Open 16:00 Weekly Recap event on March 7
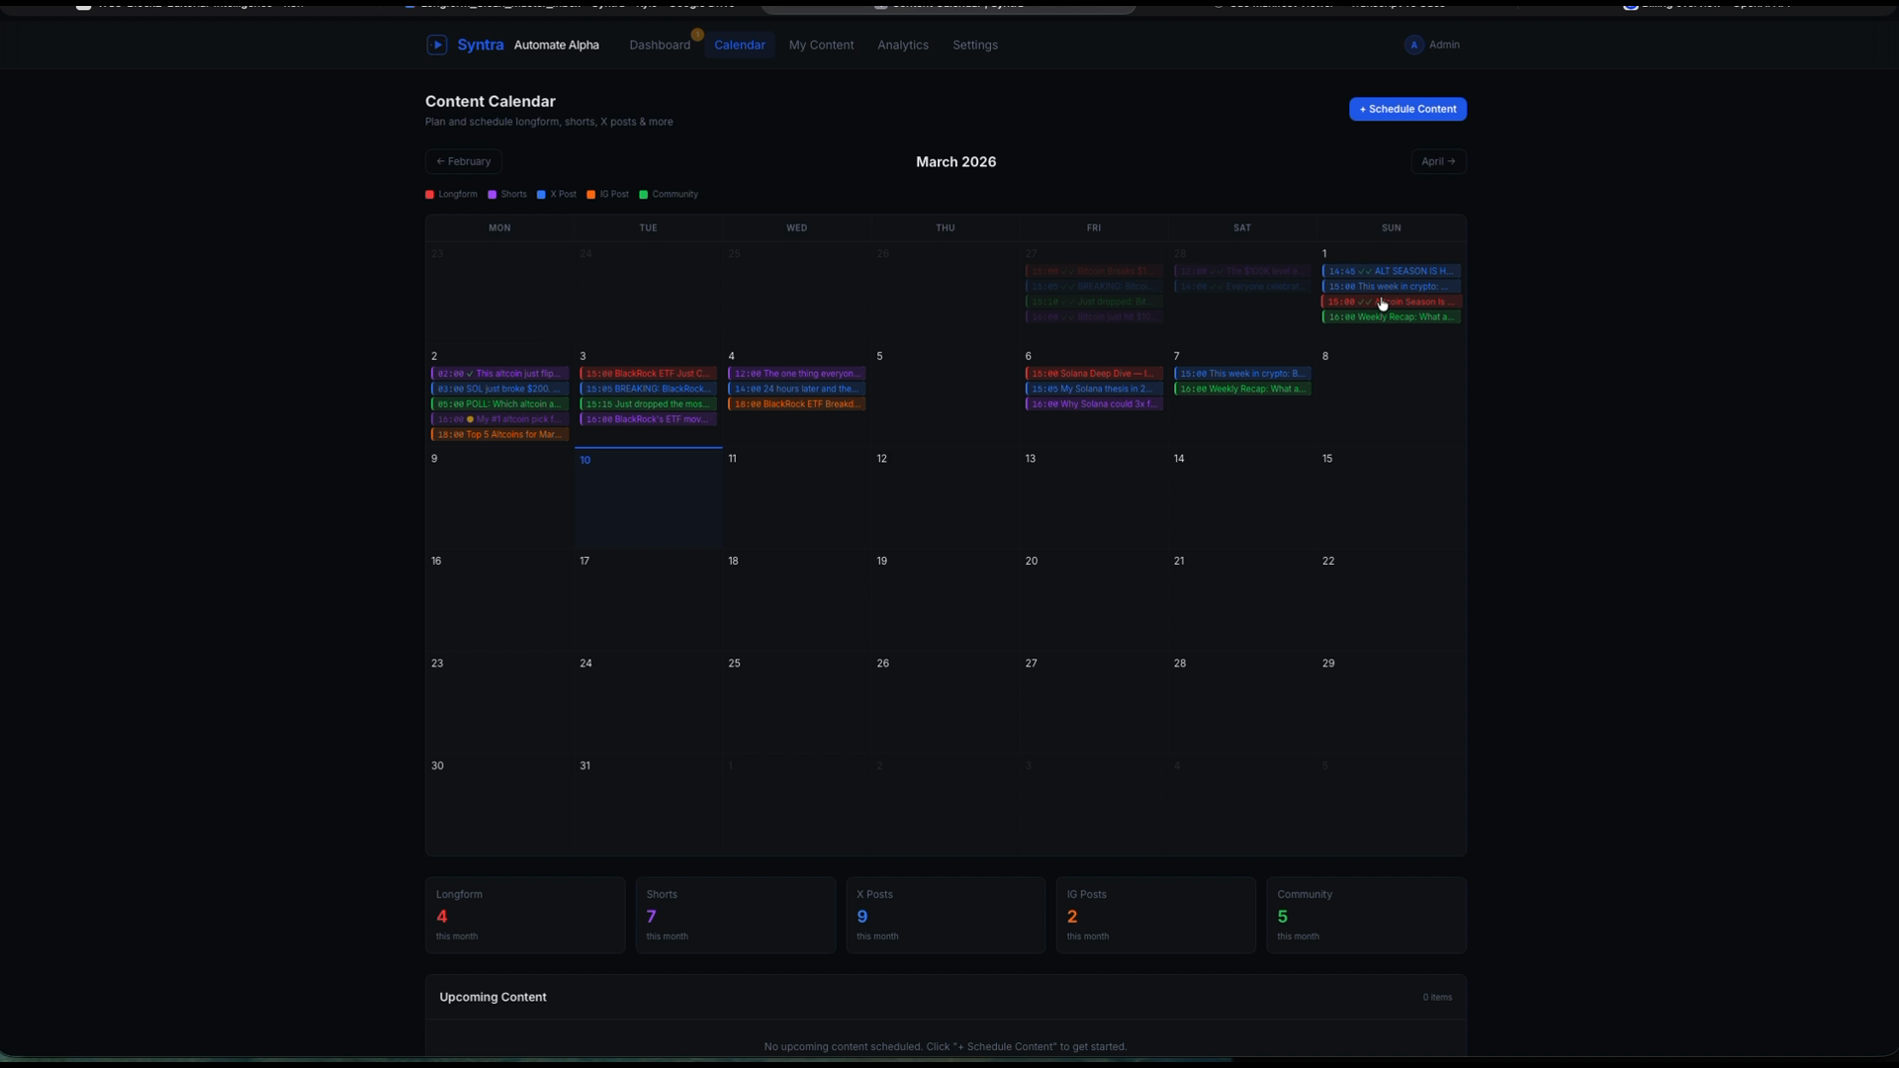This screenshot has width=1899, height=1068. pos(1242,389)
